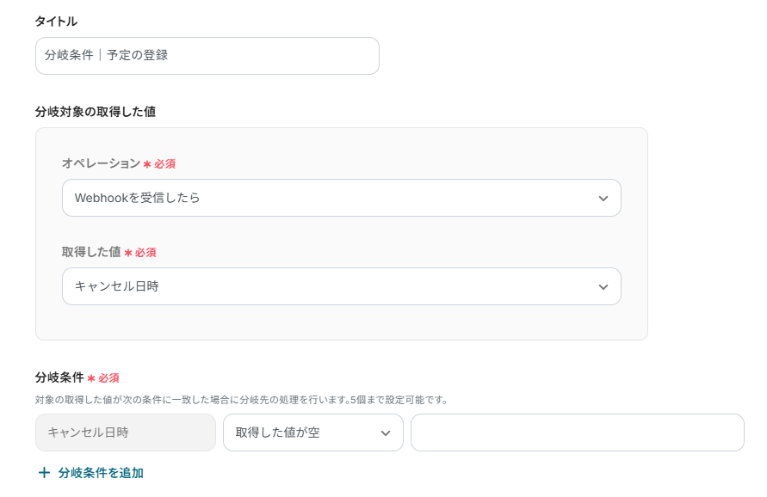Viewport: 767px width, 497px height.
Task: Click the greyed-out キャンセル日時 condition field
Action: pos(125,433)
